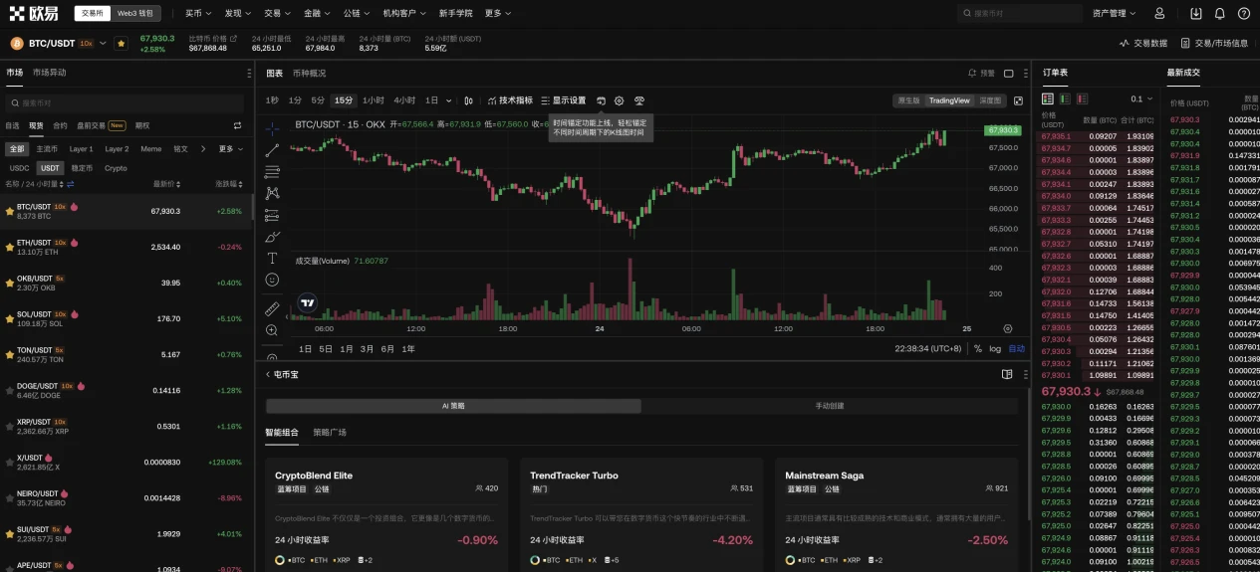1260x572 pixels.
Task: Select the trend line drawing tool
Action: tap(272, 150)
